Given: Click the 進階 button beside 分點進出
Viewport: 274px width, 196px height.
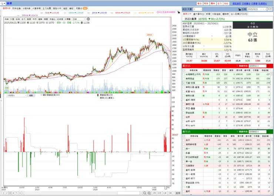Looking at the screenshot, I should click(x=31, y=95).
